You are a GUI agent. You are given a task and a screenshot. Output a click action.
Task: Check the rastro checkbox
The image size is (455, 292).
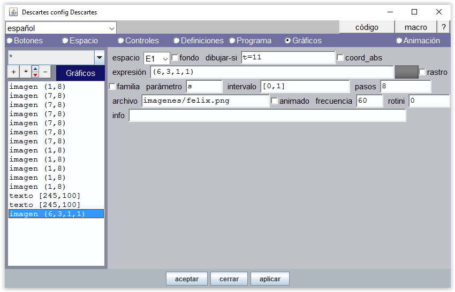tap(422, 72)
